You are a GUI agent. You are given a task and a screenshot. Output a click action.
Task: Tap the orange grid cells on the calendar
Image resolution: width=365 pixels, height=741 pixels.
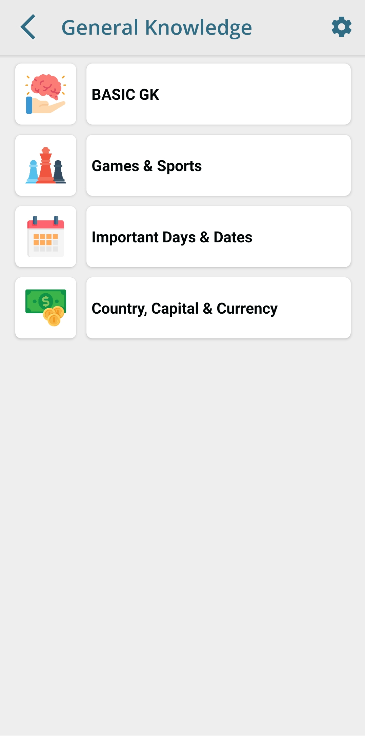point(43,239)
